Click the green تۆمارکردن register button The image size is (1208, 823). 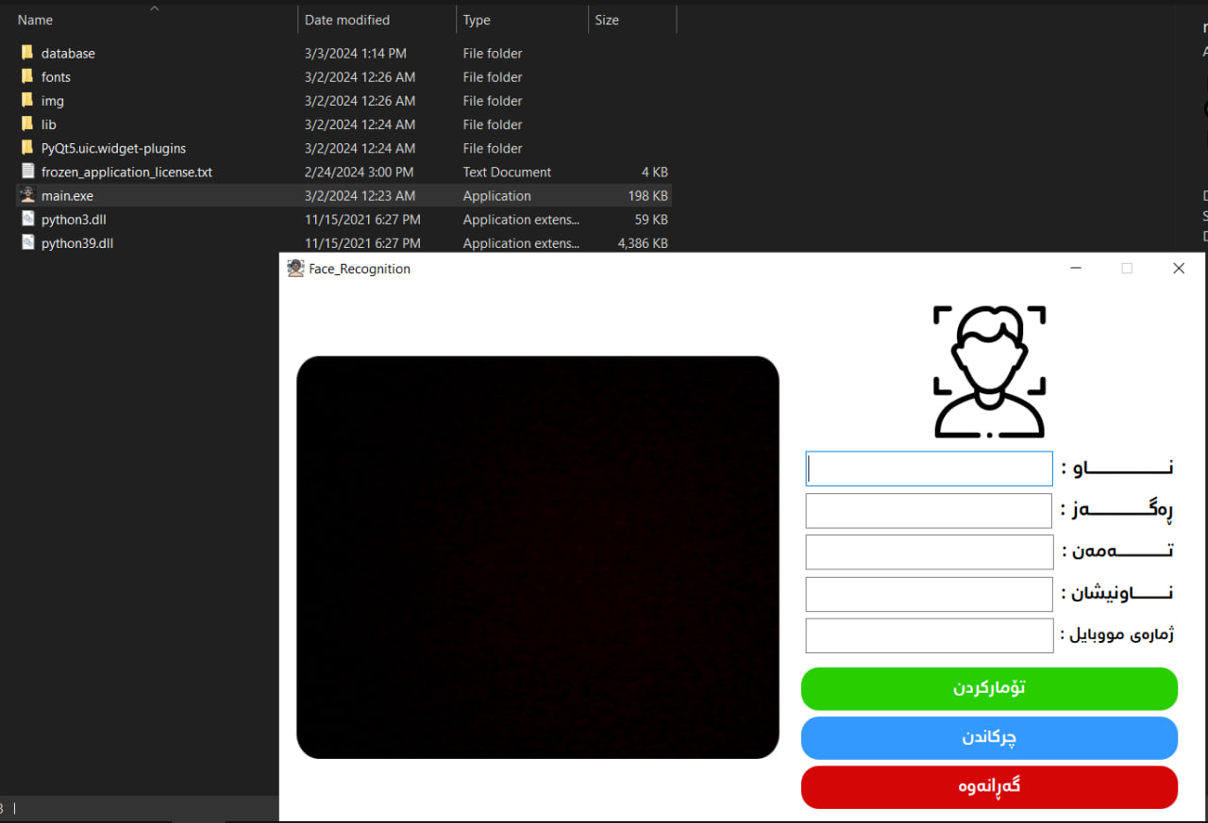(989, 688)
